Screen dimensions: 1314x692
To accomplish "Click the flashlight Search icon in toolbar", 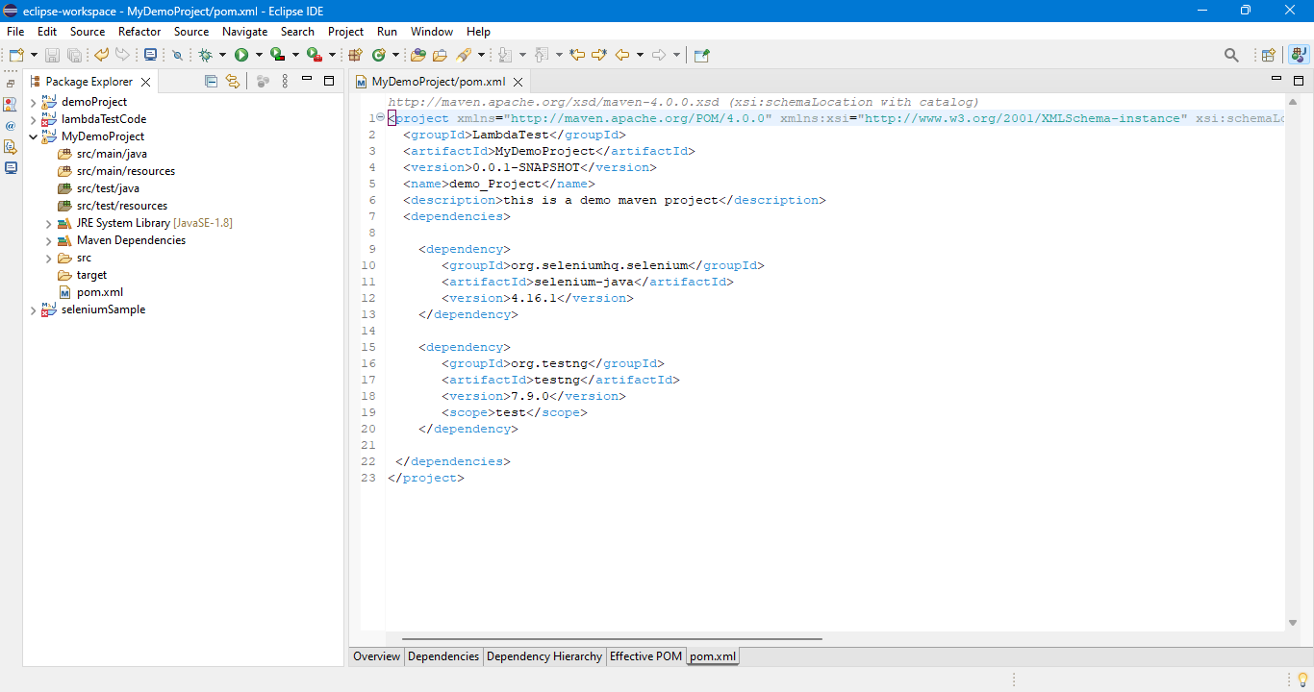I will pos(464,55).
